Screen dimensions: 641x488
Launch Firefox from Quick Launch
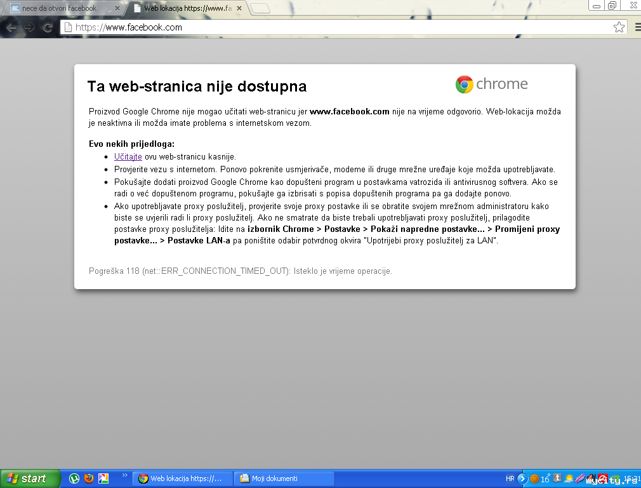coord(89,478)
